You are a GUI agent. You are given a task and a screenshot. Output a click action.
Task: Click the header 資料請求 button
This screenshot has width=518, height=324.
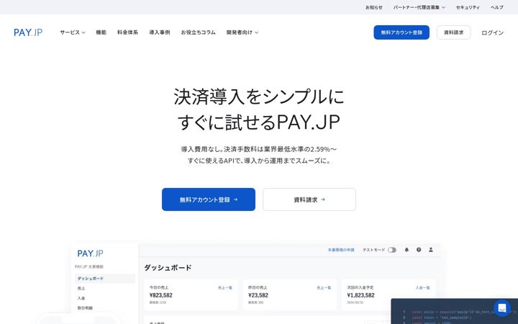pos(453,32)
